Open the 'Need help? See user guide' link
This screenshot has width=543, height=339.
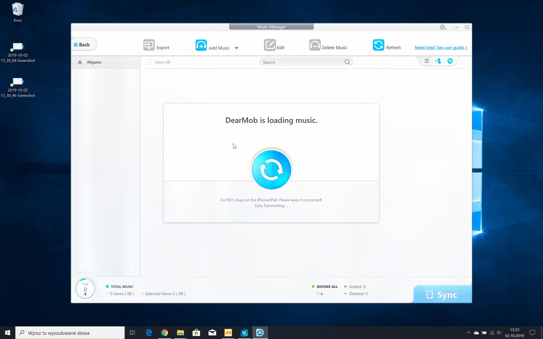pyautogui.click(x=441, y=48)
